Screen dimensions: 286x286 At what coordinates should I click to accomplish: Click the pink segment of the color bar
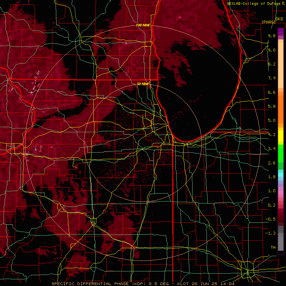coord(281,193)
